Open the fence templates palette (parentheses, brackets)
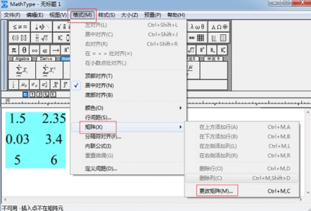Image resolution: width=311 pixels, height=211 pixels. [x=19, y=38]
